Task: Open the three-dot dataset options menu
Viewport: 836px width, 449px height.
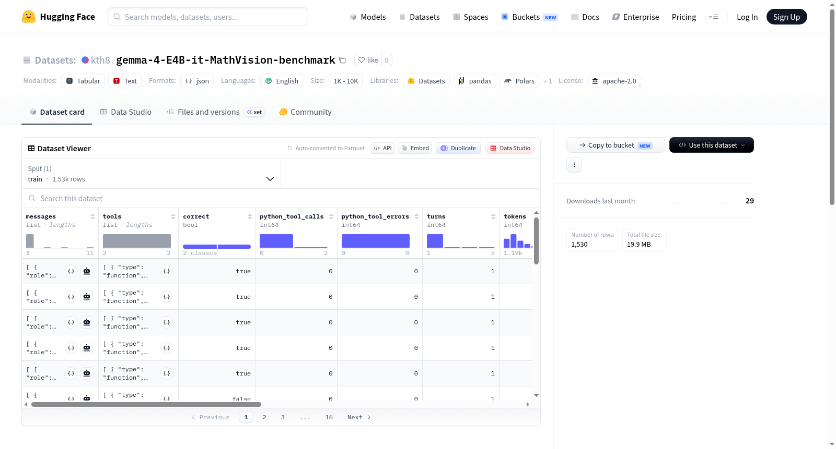Action: pyautogui.click(x=574, y=165)
